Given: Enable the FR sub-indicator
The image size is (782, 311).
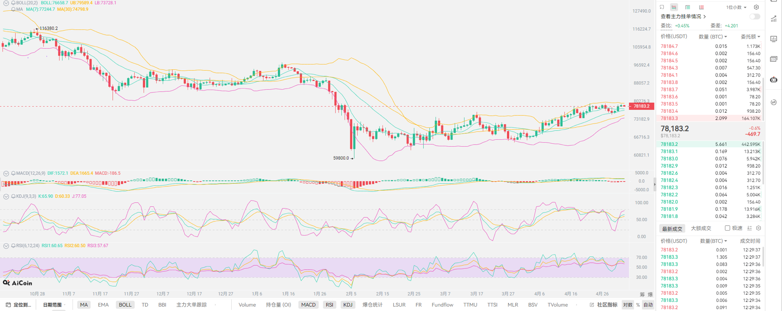Looking at the screenshot, I should pos(418,305).
